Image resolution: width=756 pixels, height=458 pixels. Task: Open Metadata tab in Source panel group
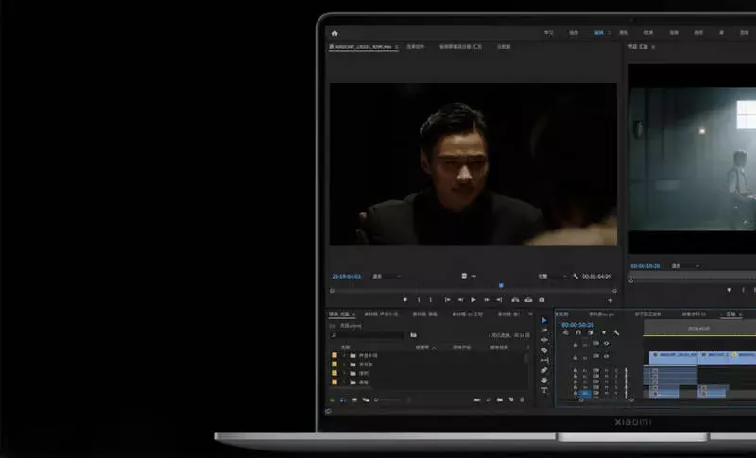(x=504, y=46)
